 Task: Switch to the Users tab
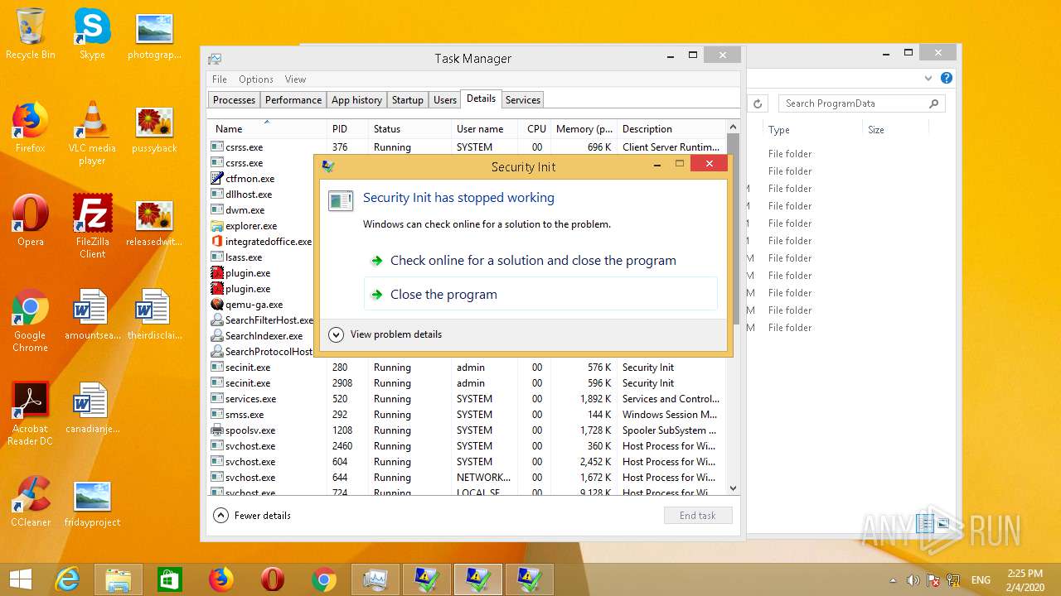coord(445,100)
